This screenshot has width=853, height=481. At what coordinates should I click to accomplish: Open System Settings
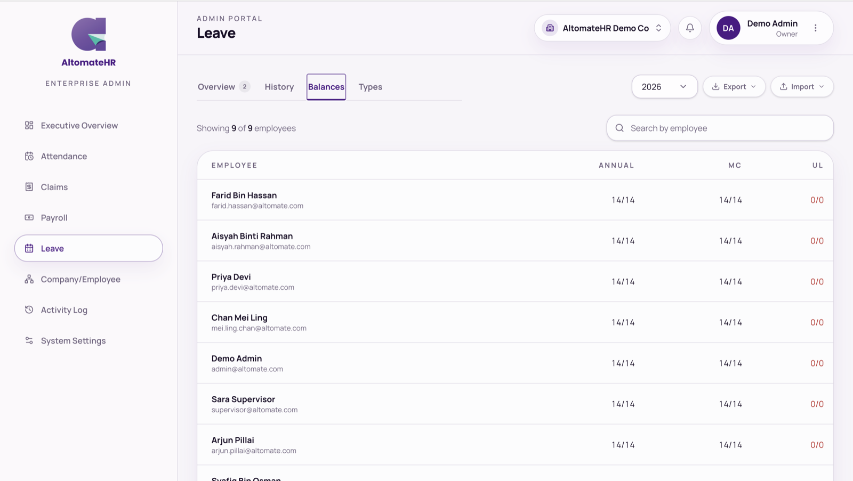(x=88, y=340)
